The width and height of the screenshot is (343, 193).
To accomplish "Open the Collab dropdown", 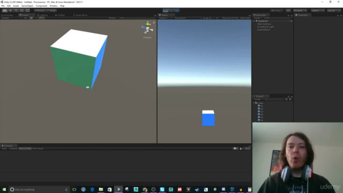I will click(x=277, y=11).
